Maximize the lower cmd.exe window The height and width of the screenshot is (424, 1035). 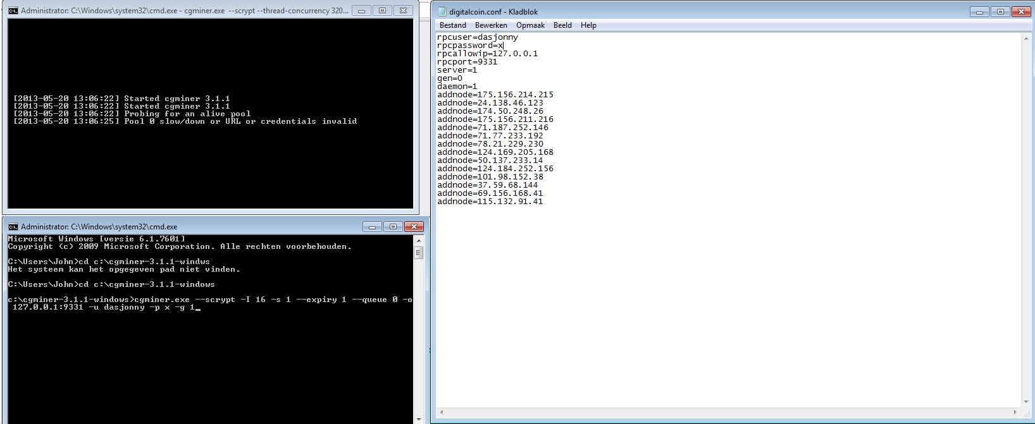pyautogui.click(x=393, y=227)
